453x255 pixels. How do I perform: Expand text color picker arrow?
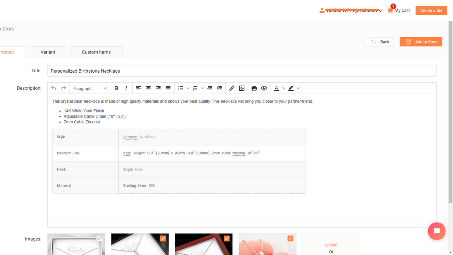coord(283,88)
